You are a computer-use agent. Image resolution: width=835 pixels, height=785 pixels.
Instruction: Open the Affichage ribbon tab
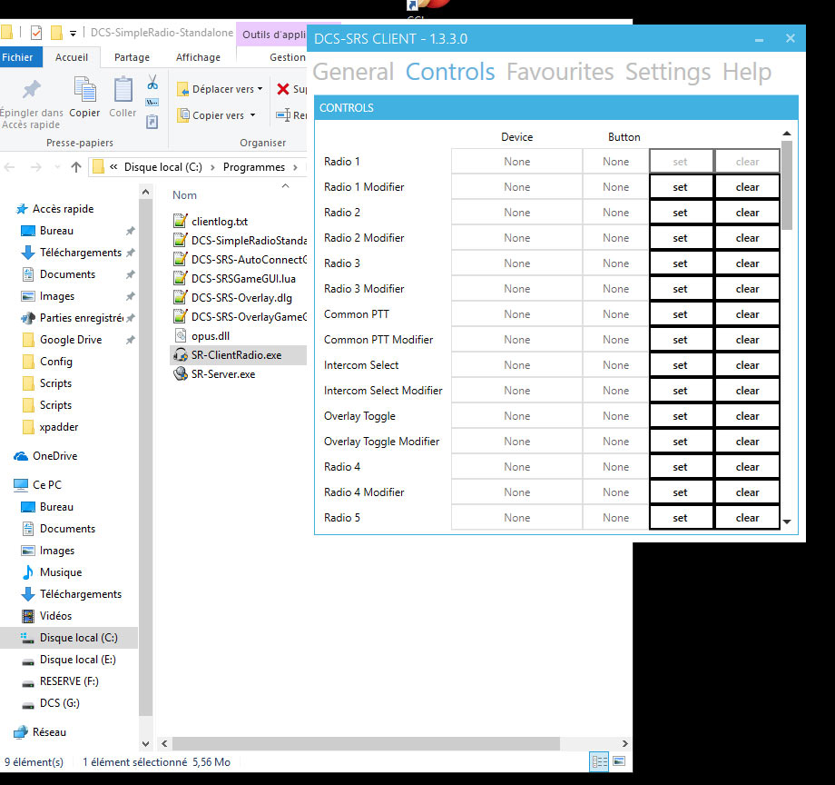(198, 56)
